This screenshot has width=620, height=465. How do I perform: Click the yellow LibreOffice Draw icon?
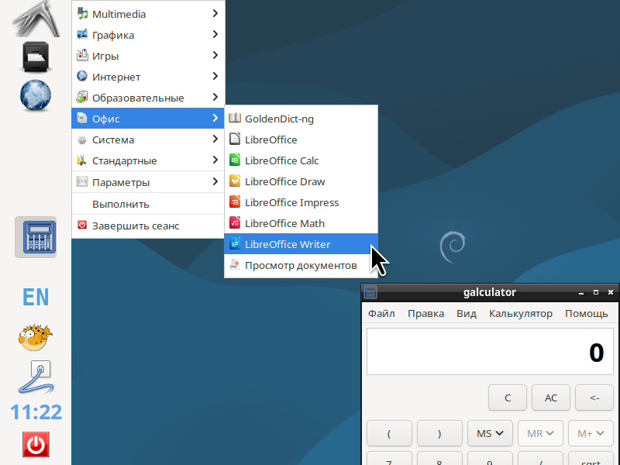click(235, 181)
